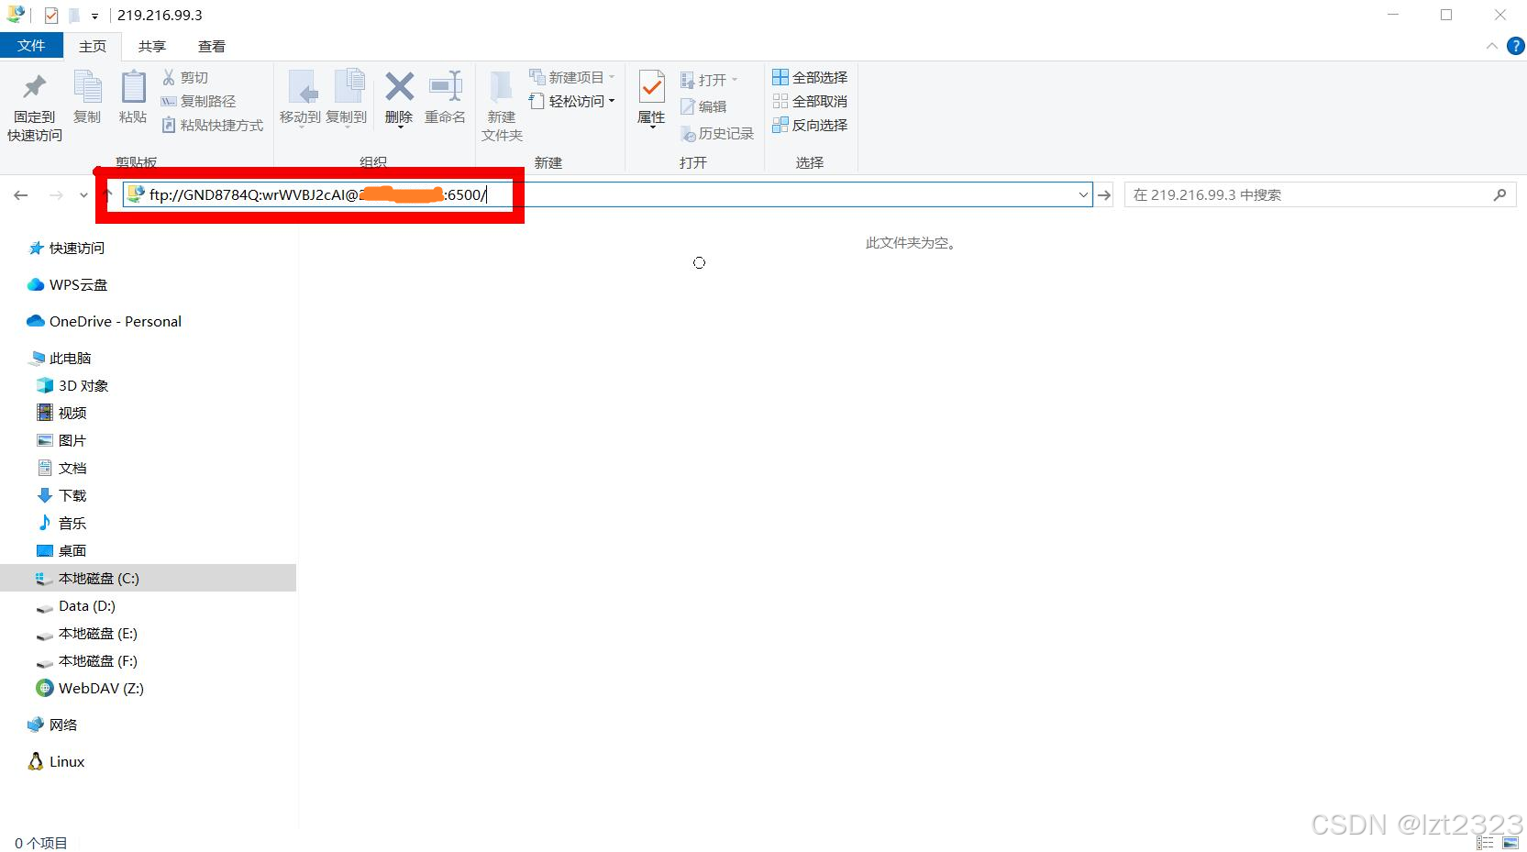Open the File (文件) menu
Screen dimensions: 1527x852
click(x=31, y=46)
